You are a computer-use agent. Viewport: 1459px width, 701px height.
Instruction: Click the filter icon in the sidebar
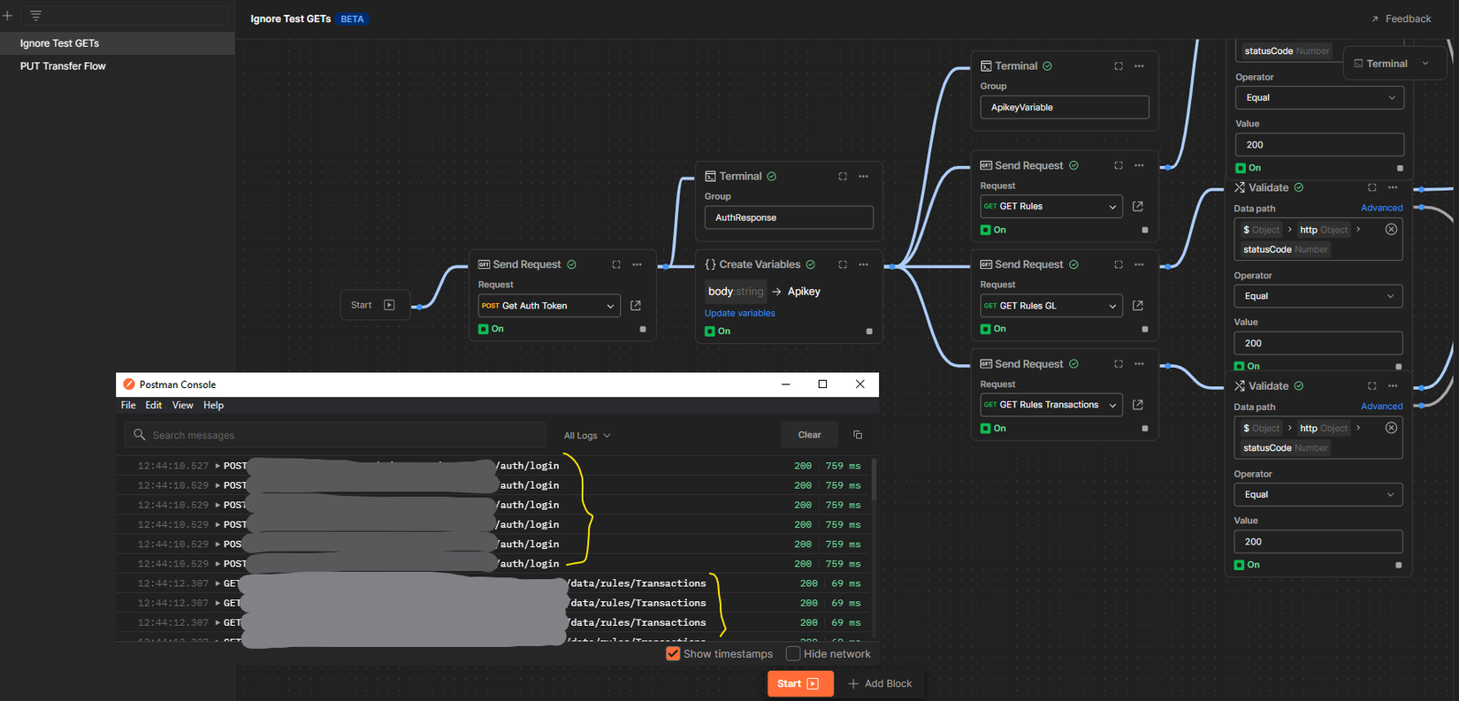(x=36, y=16)
